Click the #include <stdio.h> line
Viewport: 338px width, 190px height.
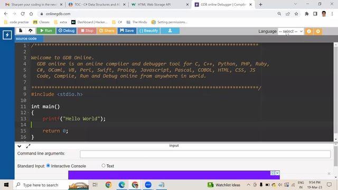[x=57, y=94]
